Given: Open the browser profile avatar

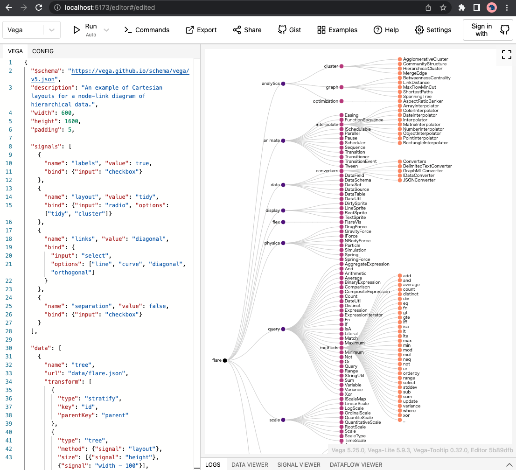Looking at the screenshot, I should tap(492, 7).
